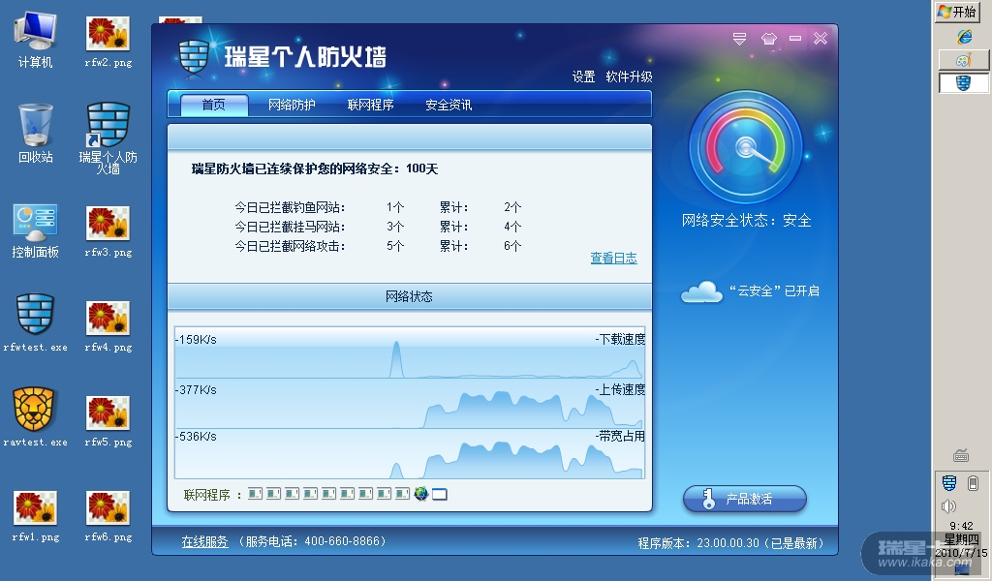The height and width of the screenshot is (581, 992).
Task: Select the rfw2.png file icon
Action: 108,41
